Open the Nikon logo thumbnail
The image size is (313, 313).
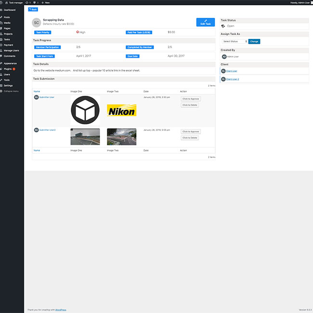(121, 110)
